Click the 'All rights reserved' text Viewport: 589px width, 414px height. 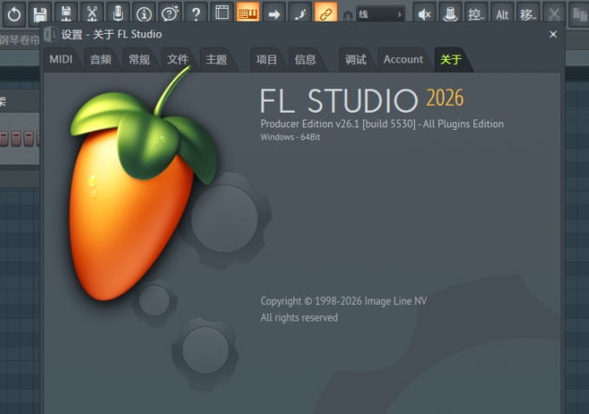pos(300,318)
